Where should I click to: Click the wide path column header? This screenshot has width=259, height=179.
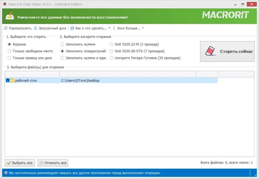(x=127, y=74)
